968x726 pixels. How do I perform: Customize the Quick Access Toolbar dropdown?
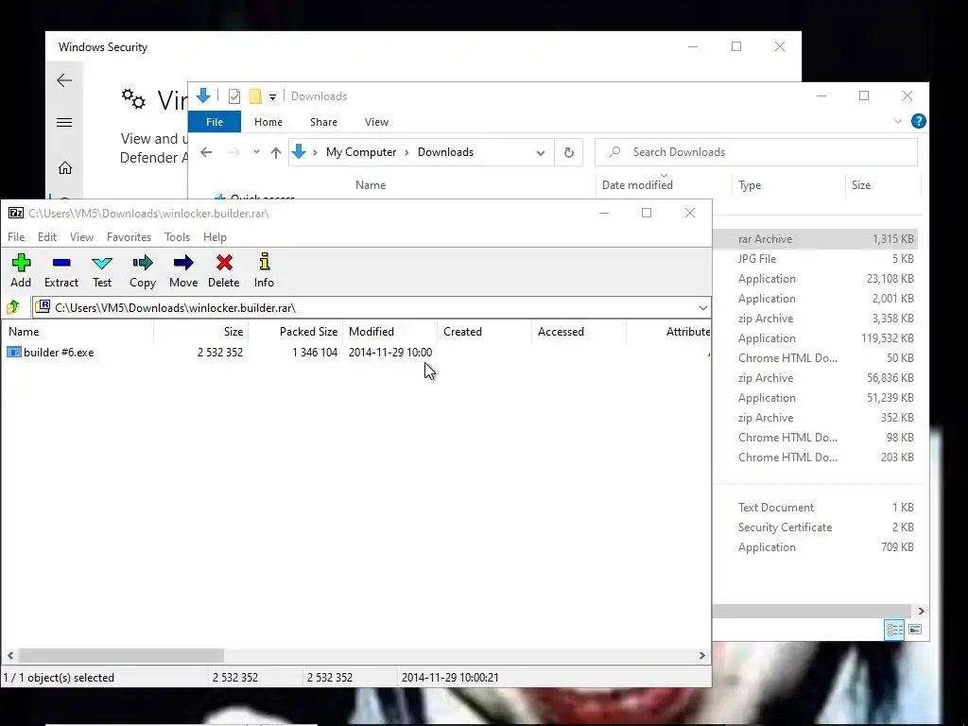point(272,97)
